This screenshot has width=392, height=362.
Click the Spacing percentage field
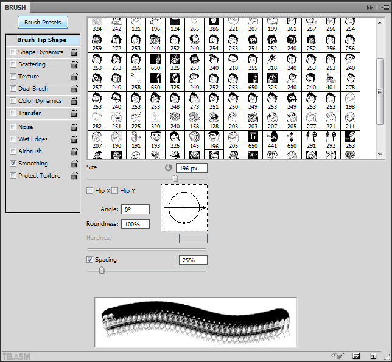click(x=193, y=260)
